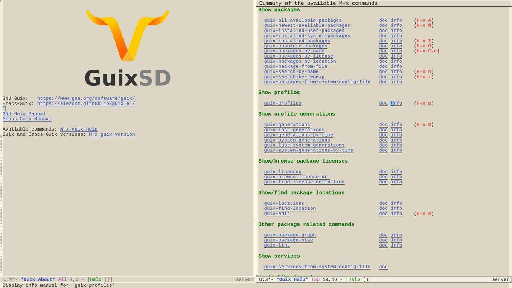Click the *Guix Help* buffer name in mode line
The image size is (512, 288).
pos(292,279)
